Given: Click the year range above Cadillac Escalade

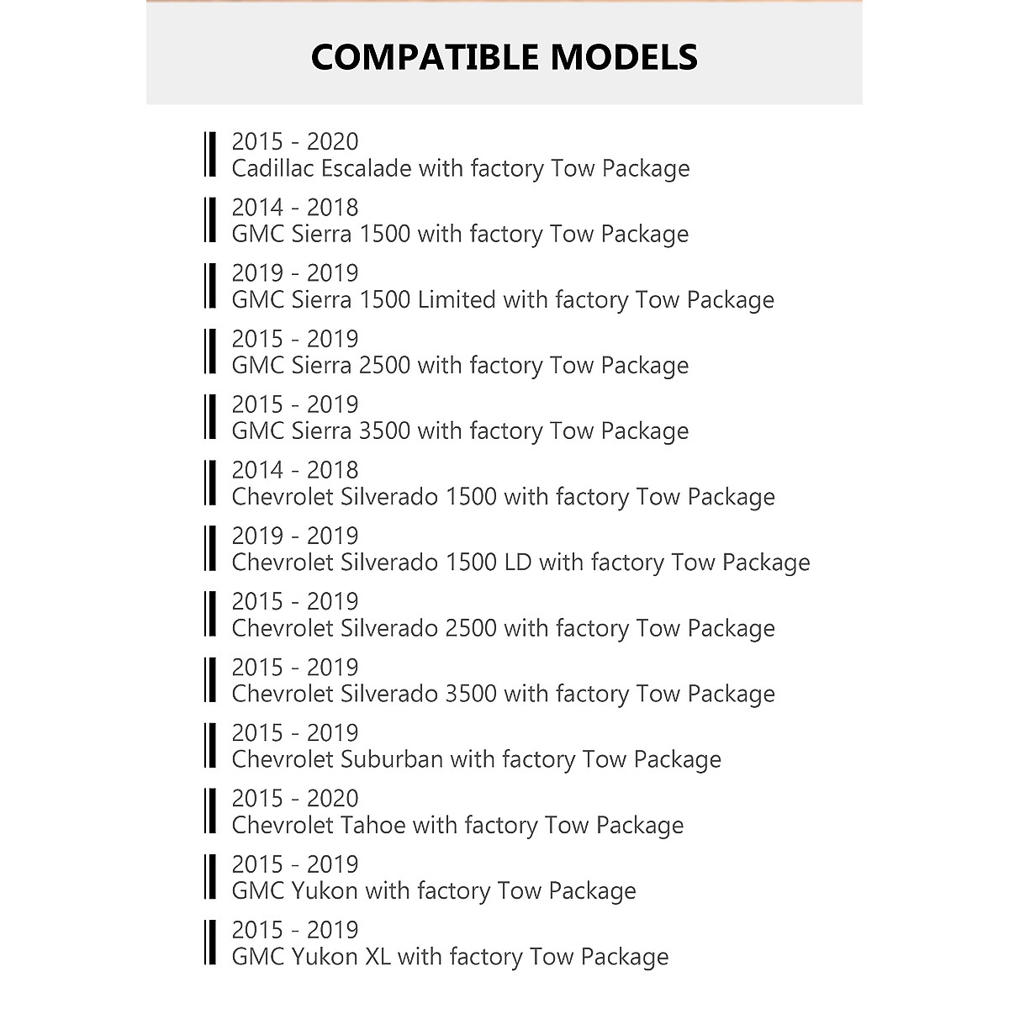Looking at the screenshot, I should pyautogui.click(x=295, y=141).
